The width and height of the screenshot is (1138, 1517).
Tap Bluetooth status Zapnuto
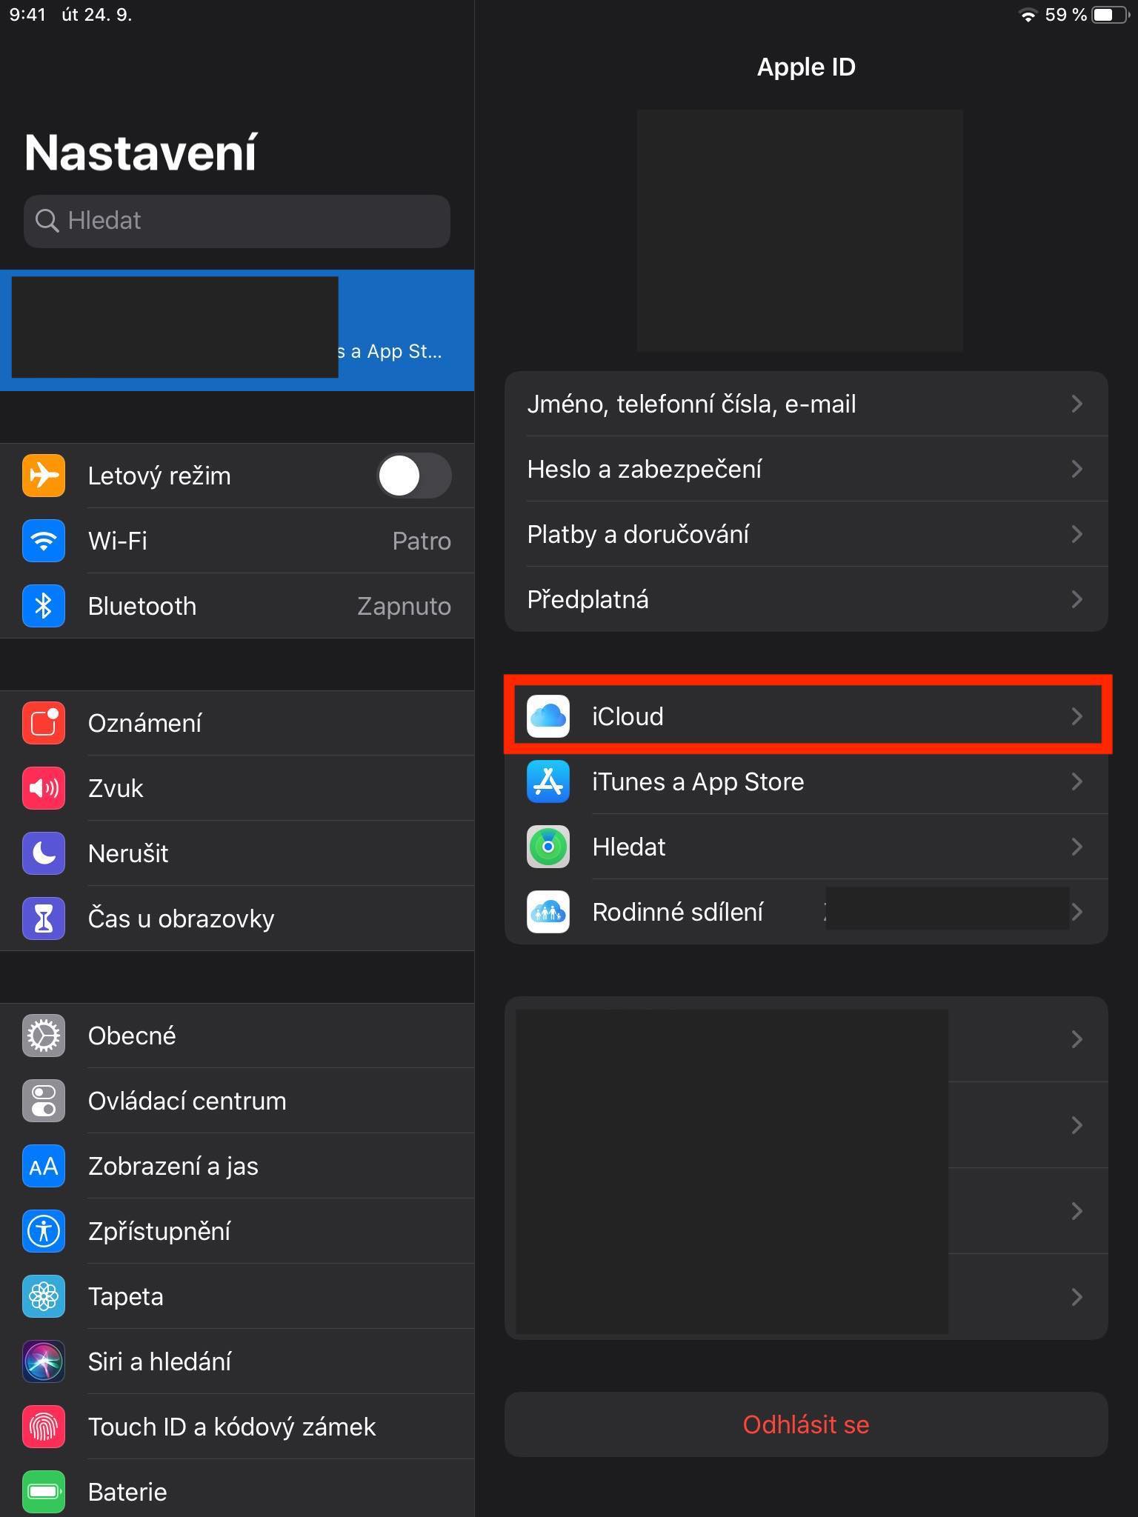click(x=405, y=606)
